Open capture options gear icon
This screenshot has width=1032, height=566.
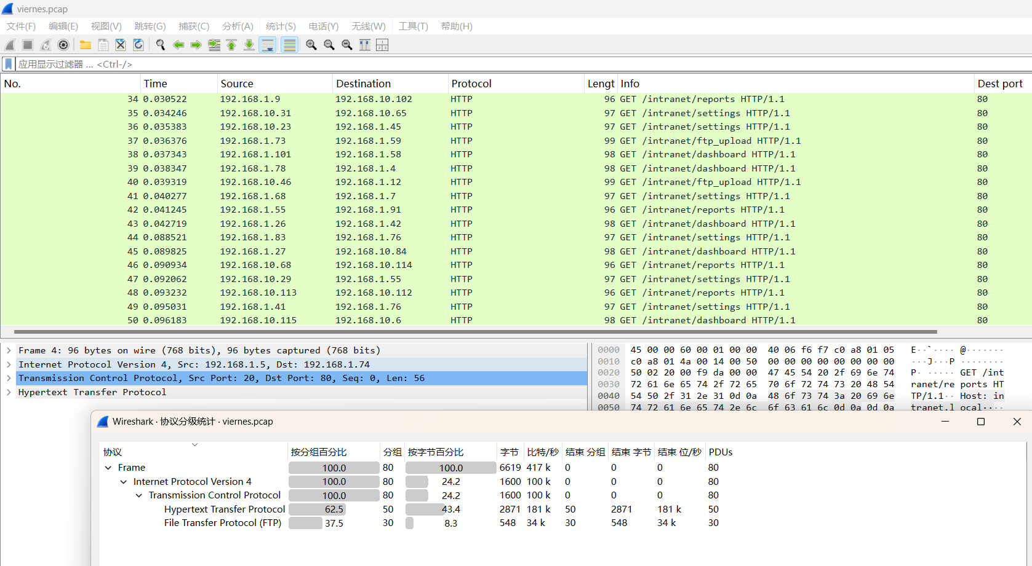click(x=63, y=45)
